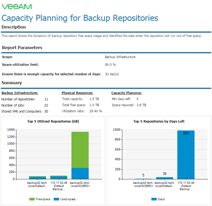The height and width of the screenshot is (206, 212).
Task: Click the backup02 Default bar in the Utilized Repositories chart
Action: [x=38, y=178]
